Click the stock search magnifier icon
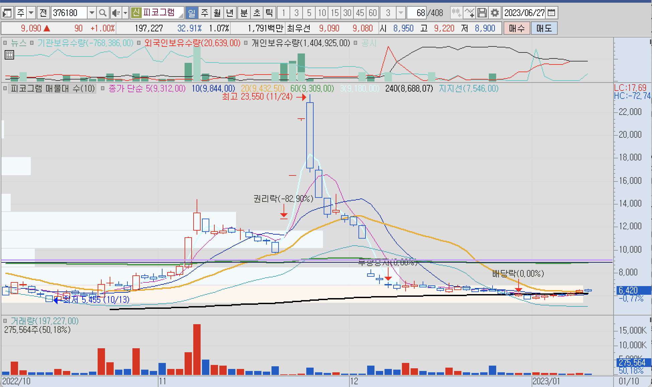Image resolution: width=652 pixels, height=387 pixels. [x=103, y=13]
